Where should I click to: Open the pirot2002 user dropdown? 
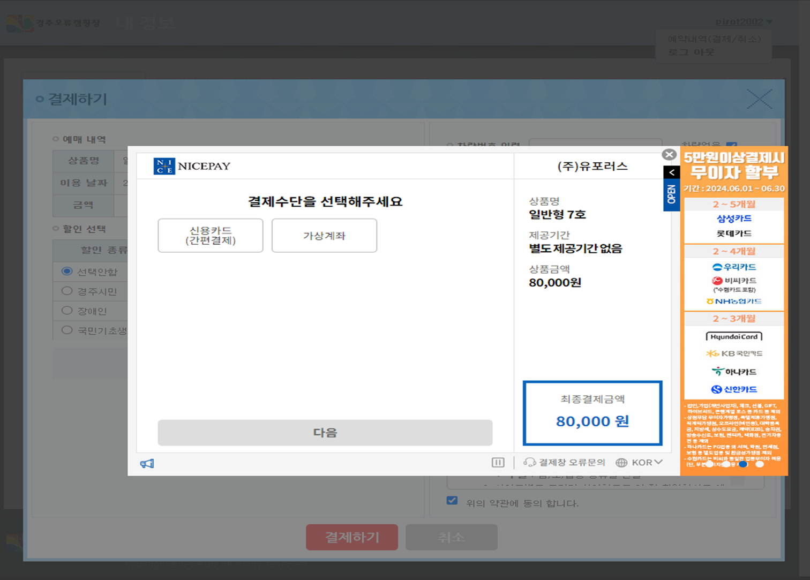(744, 22)
